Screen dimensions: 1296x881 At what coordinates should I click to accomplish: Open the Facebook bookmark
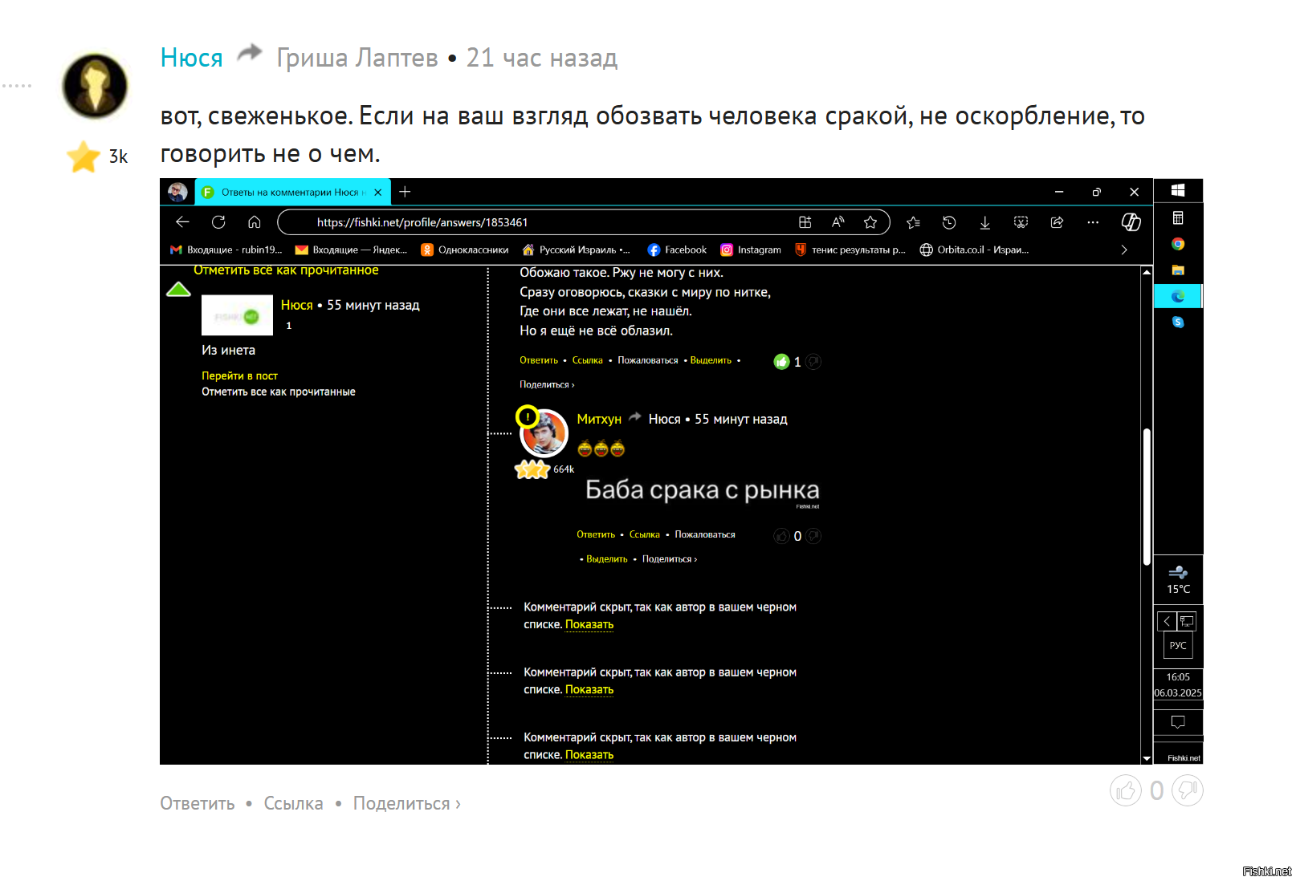pyautogui.click(x=677, y=250)
